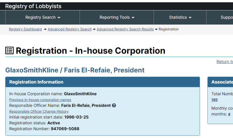The image size is (233, 138).
Task: Open Responsible Officer Change History
Action: 39,111
